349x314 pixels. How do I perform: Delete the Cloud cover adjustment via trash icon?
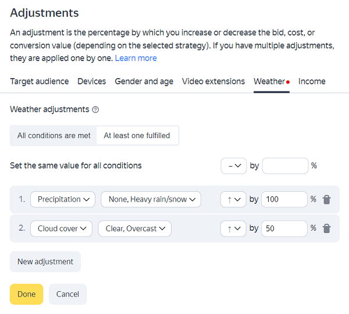[x=327, y=228]
